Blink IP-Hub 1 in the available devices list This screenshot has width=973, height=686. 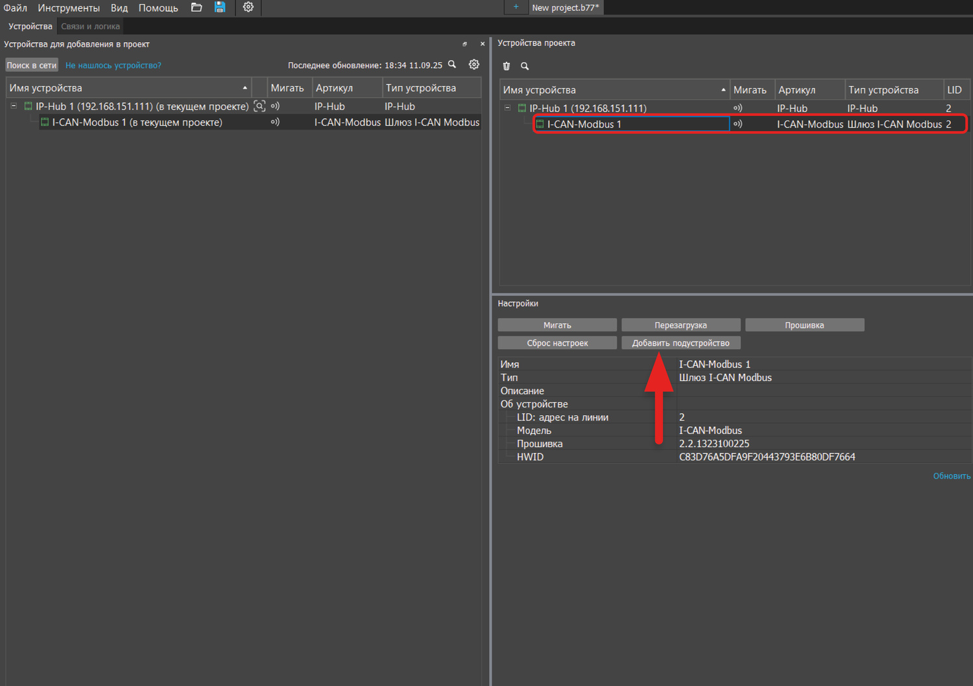tap(275, 106)
